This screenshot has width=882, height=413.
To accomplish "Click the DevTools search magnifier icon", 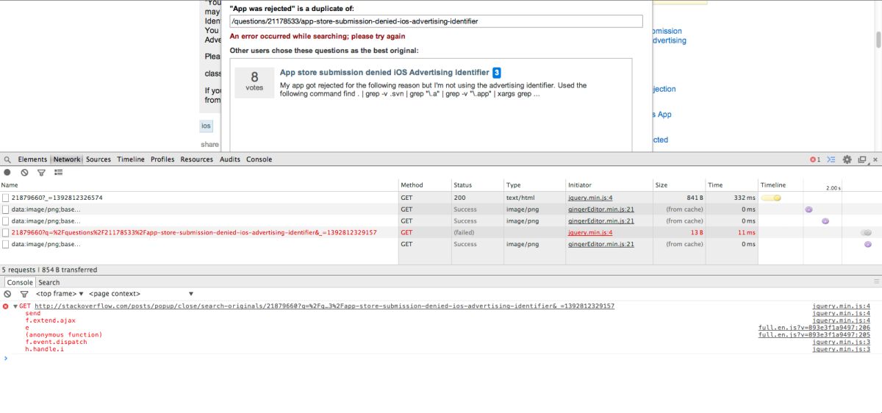I will point(7,159).
